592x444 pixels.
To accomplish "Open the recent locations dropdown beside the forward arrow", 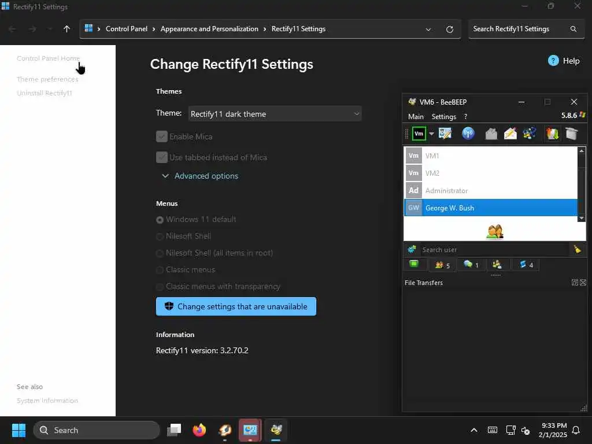I will 50,29.
